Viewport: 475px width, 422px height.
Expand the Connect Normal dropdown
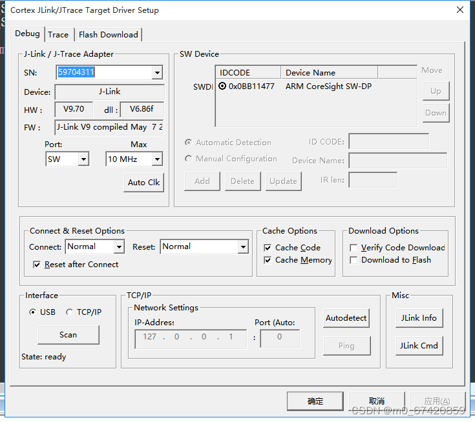pos(120,247)
